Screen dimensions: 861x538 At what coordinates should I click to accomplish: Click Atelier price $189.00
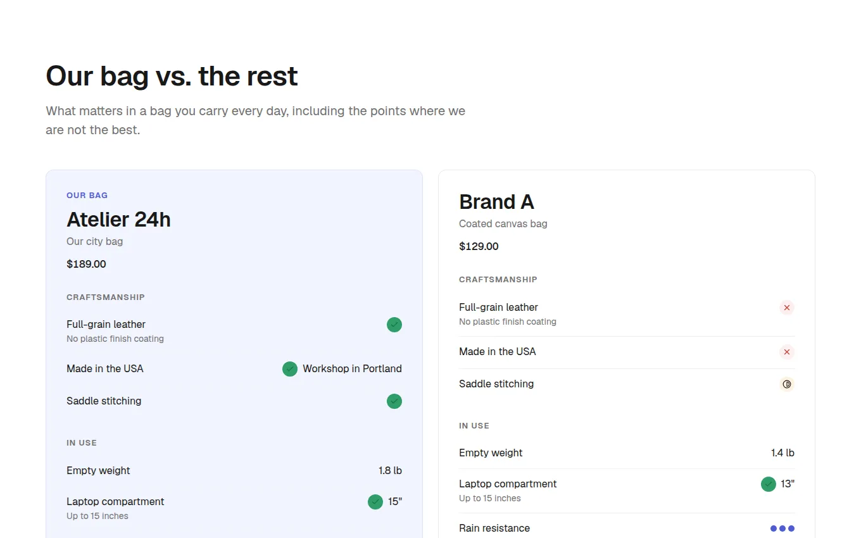(x=86, y=264)
